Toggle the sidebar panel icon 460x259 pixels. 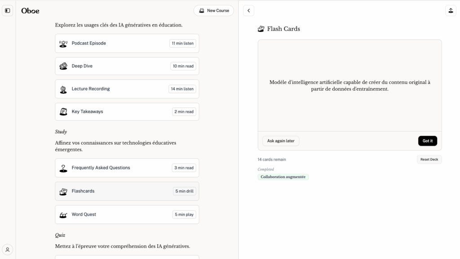coord(8,10)
